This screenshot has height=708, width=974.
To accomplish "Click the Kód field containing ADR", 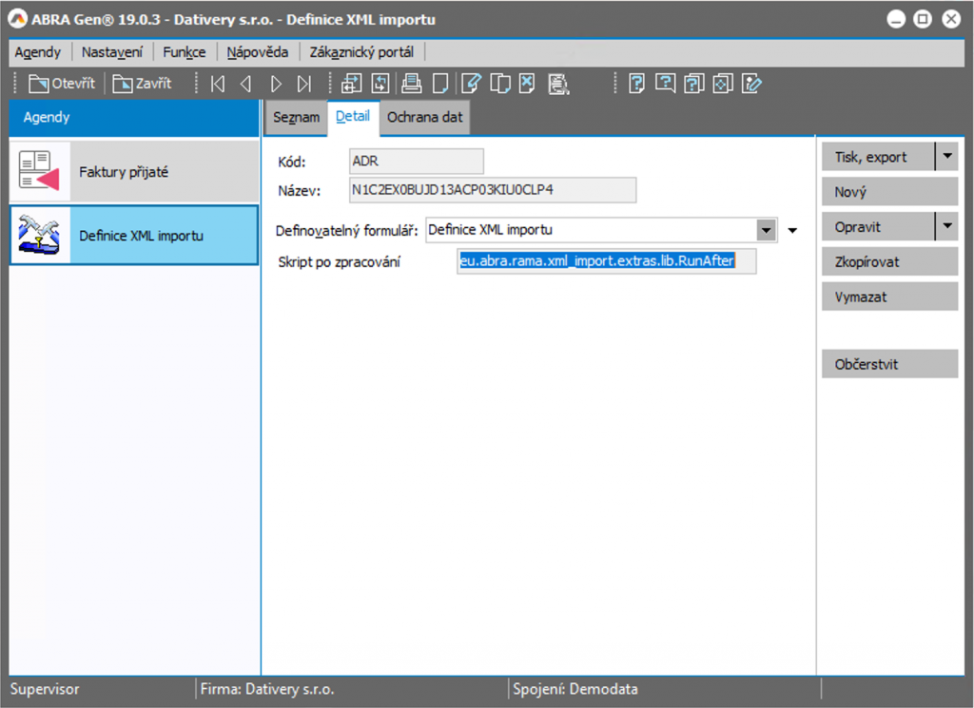I will click(x=417, y=162).
